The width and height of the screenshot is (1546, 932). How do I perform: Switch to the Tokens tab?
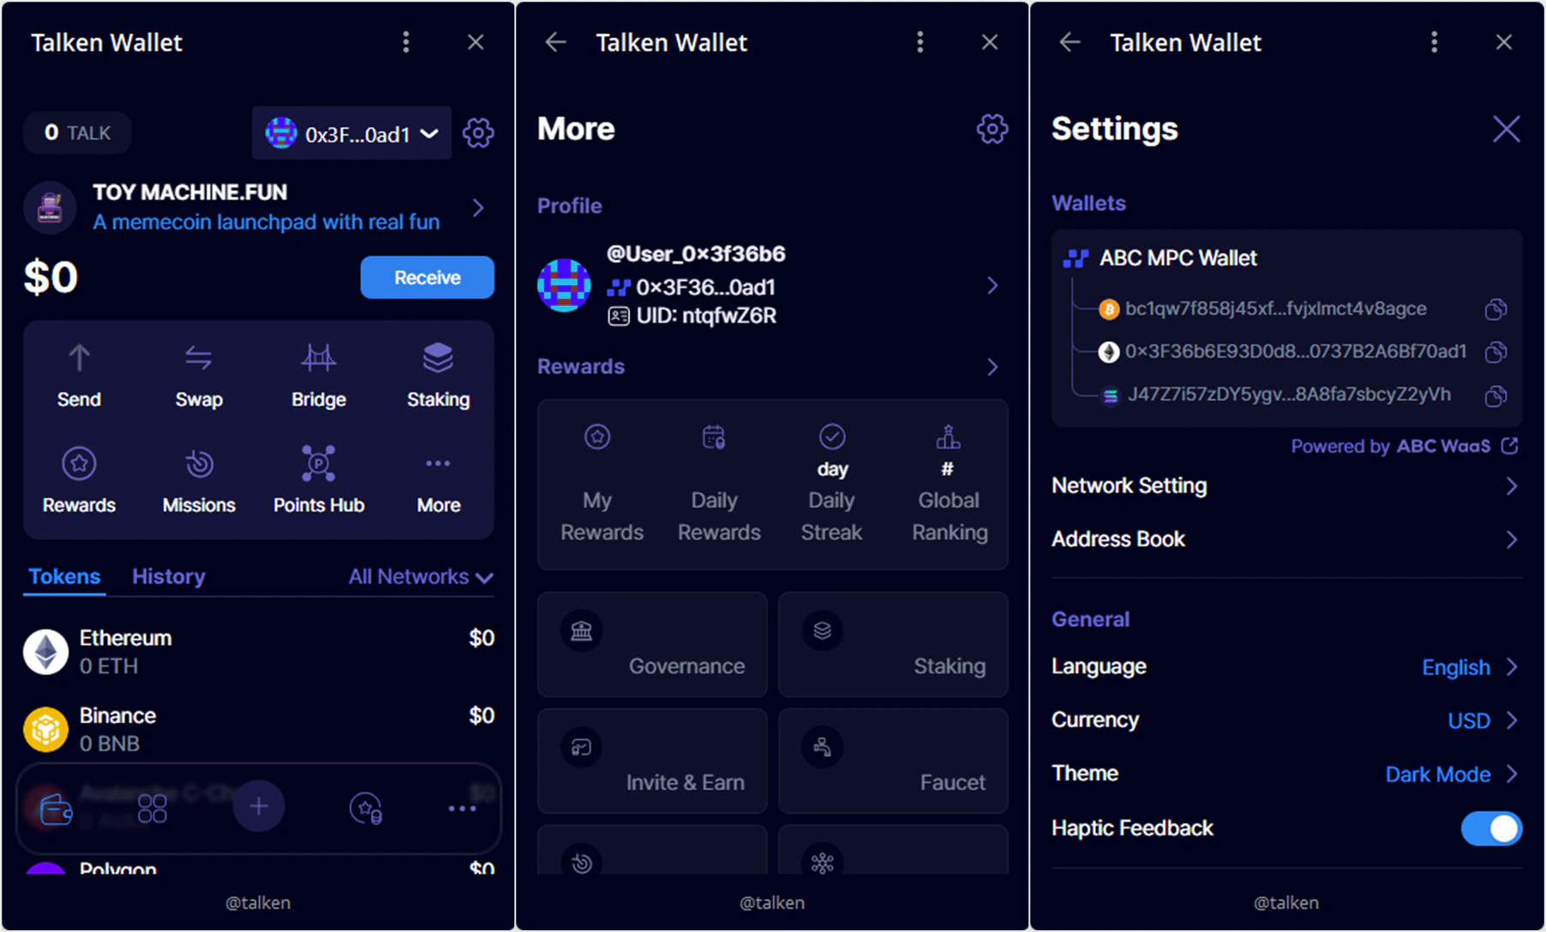pyautogui.click(x=64, y=577)
